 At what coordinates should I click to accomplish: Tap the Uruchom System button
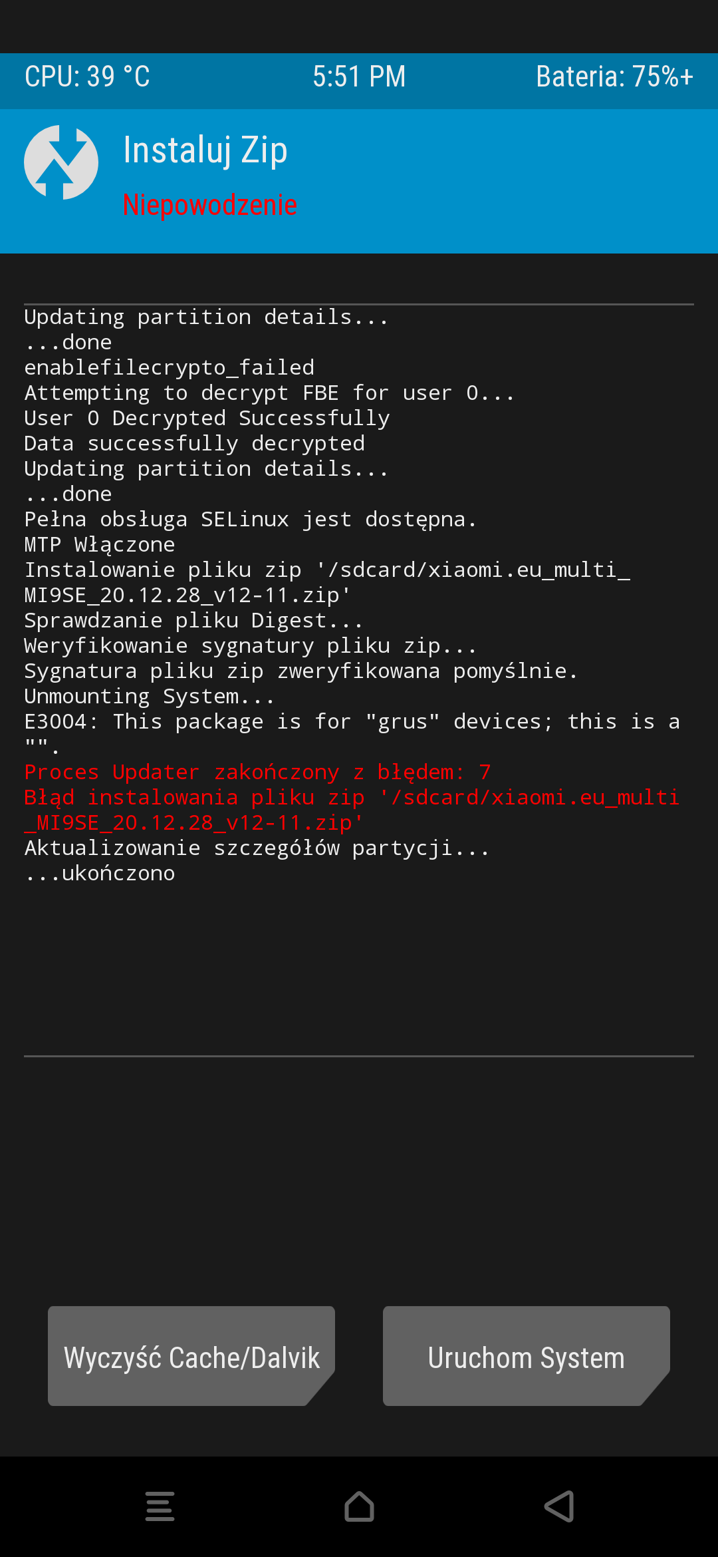click(x=526, y=1357)
